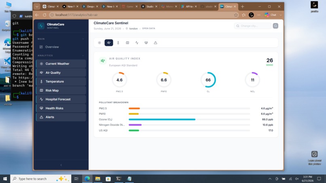The height and width of the screenshot is (183, 326).
Task: Click the PM2.5 orange progress bar
Action: click(x=134, y=108)
